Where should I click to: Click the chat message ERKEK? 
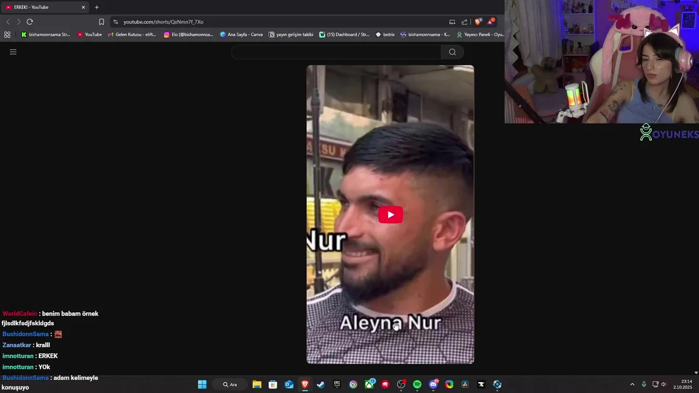coord(48,356)
